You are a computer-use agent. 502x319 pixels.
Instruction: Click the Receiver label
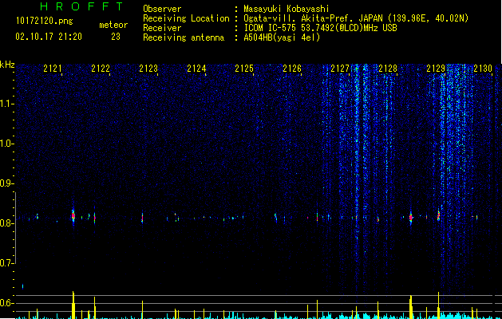[x=162, y=28]
